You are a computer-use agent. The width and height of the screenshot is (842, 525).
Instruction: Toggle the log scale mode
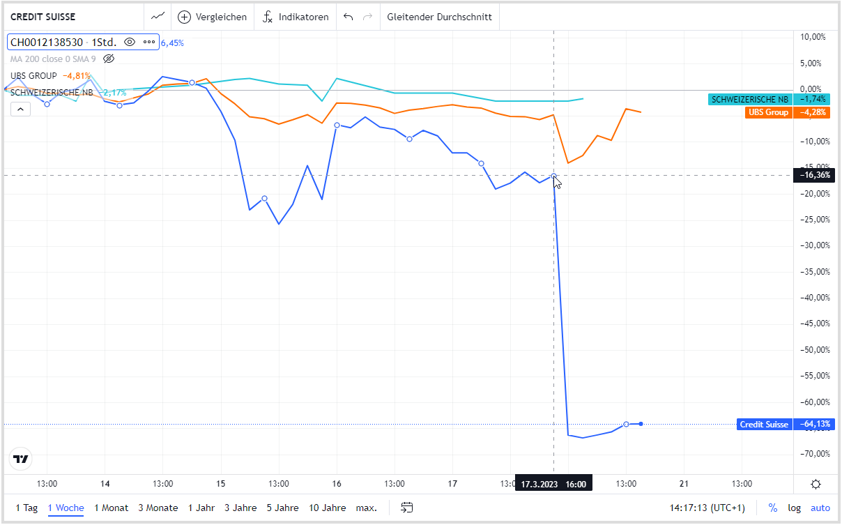point(794,508)
